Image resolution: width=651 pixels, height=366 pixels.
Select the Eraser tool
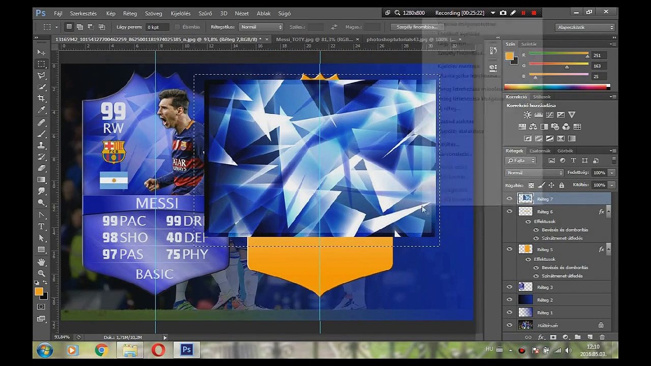coord(41,168)
